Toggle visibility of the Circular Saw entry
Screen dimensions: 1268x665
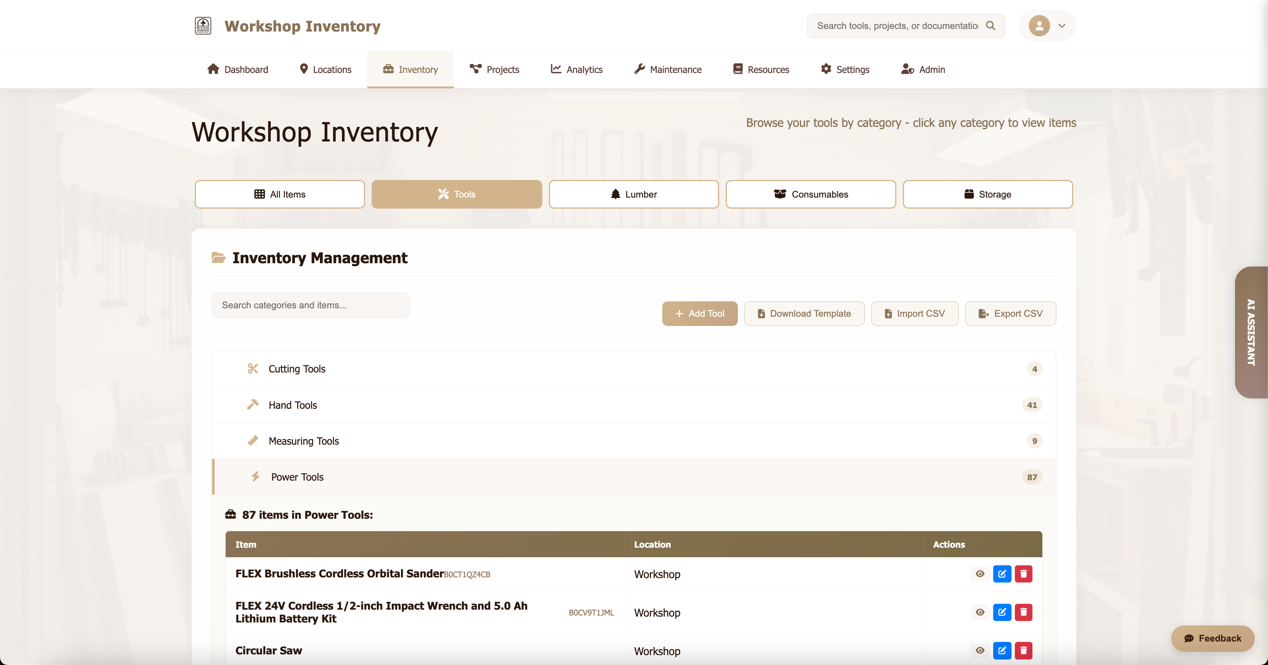(x=980, y=650)
